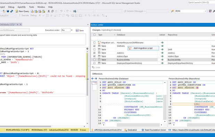Click the action arrow for the Shift repository row
The height and width of the screenshot is (137, 215).
point(162,49)
